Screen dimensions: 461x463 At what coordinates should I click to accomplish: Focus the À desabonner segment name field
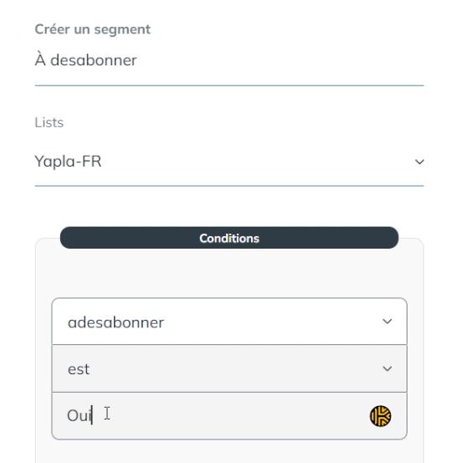coord(229,60)
